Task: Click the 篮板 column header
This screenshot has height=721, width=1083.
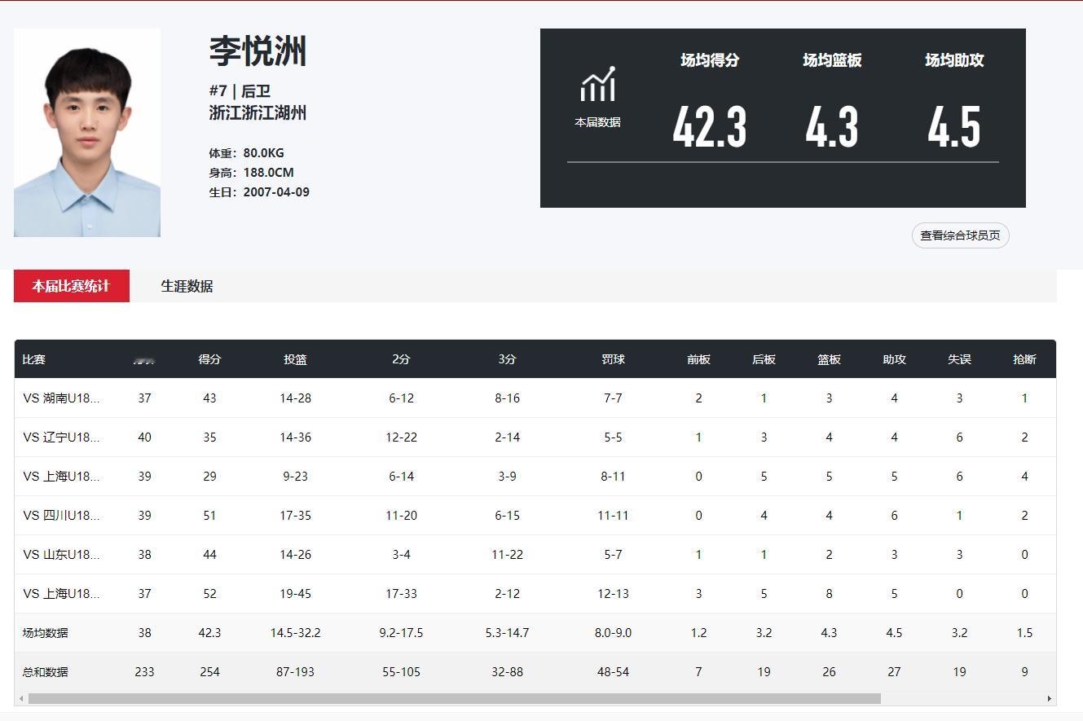Action: pyautogui.click(x=829, y=359)
